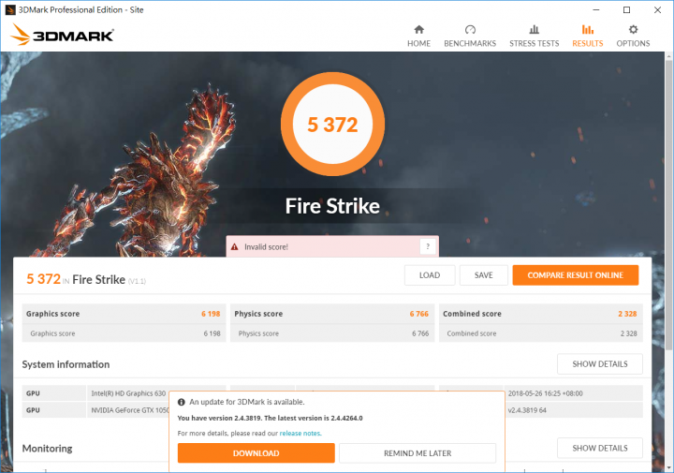Open the BENCHMARKS tab

pyautogui.click(x=470, y=36)
